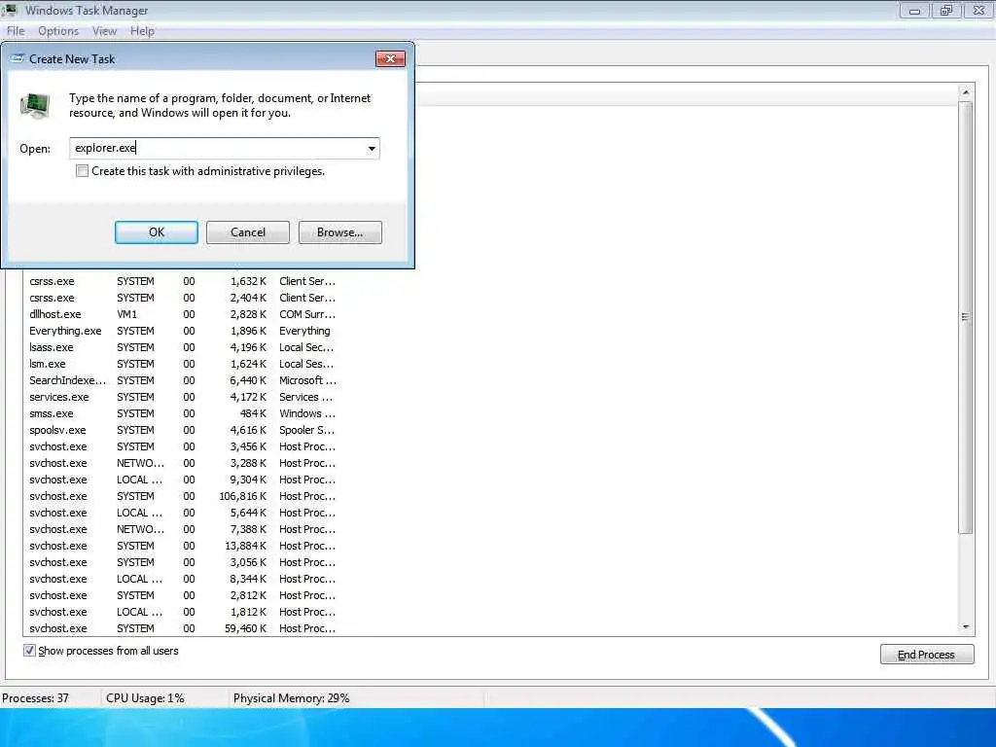Viewport: 996px width, 747px height.
Task: Select svchost.exe using 1,812 K memory
Action: [x=182, y=612]
